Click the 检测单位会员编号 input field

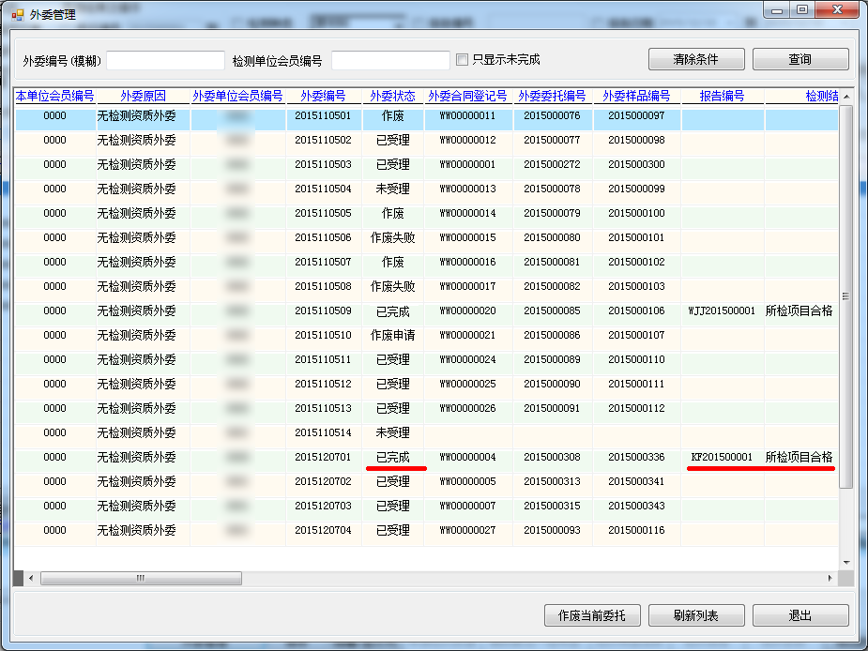pyautogui.click(x=390, y=60)
